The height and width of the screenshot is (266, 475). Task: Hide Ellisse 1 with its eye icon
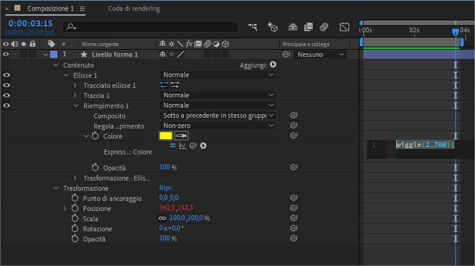pyautogui.click(x=6, y=75)
